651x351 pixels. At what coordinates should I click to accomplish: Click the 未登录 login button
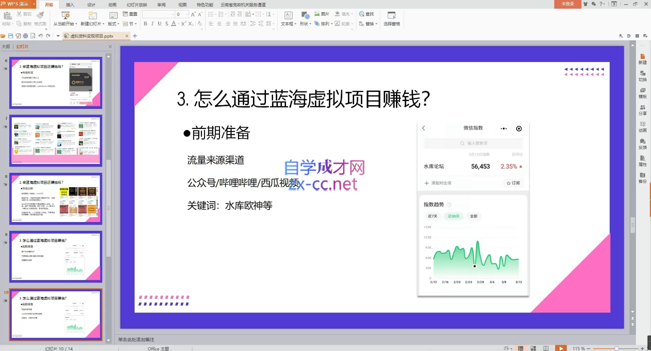coord(567,4)
